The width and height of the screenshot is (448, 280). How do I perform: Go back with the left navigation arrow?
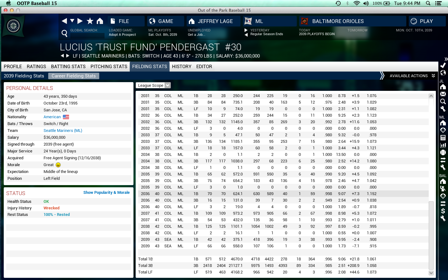click(x=64, y=21)
